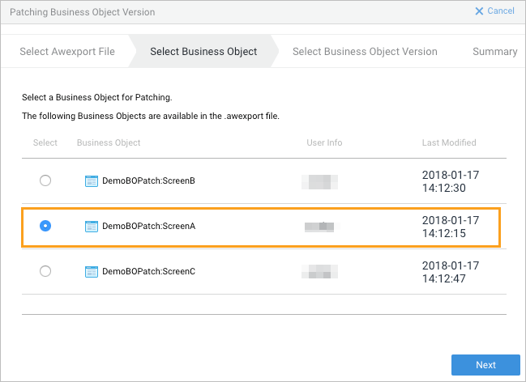Image resolution: width=526 pixels, height=382 pixels.
Task: Click the ScreenC business object icon
Action: (92, 272)
